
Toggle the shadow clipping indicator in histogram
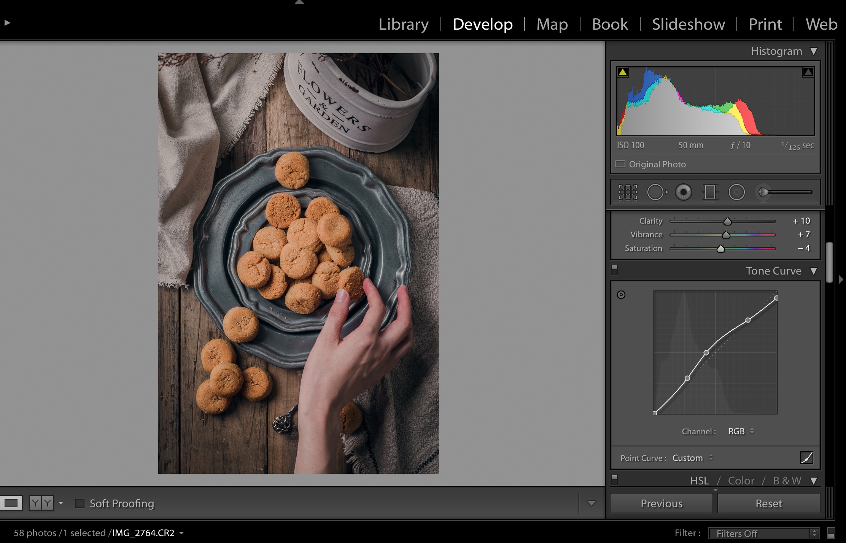click(623, 72)
